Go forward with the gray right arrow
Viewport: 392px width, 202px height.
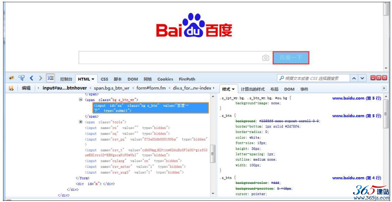[40, 79]
